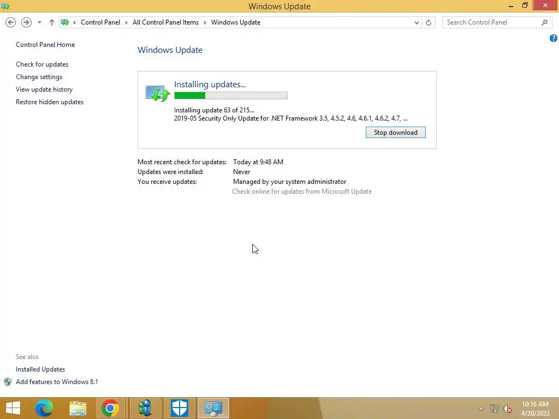Open File Explorer from taskbar
The image size is (559, 419).
coord(78,408)
